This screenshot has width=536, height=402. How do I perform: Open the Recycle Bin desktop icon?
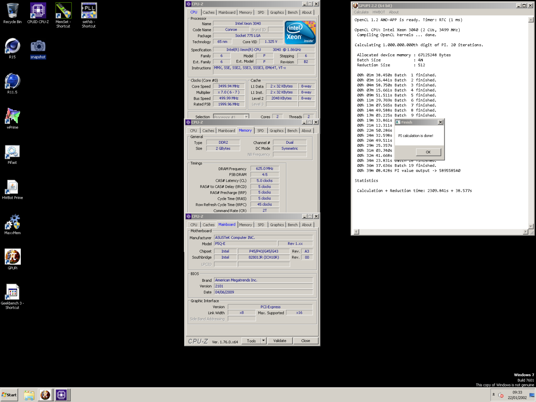pyautogui.click(x=12, y=13)
